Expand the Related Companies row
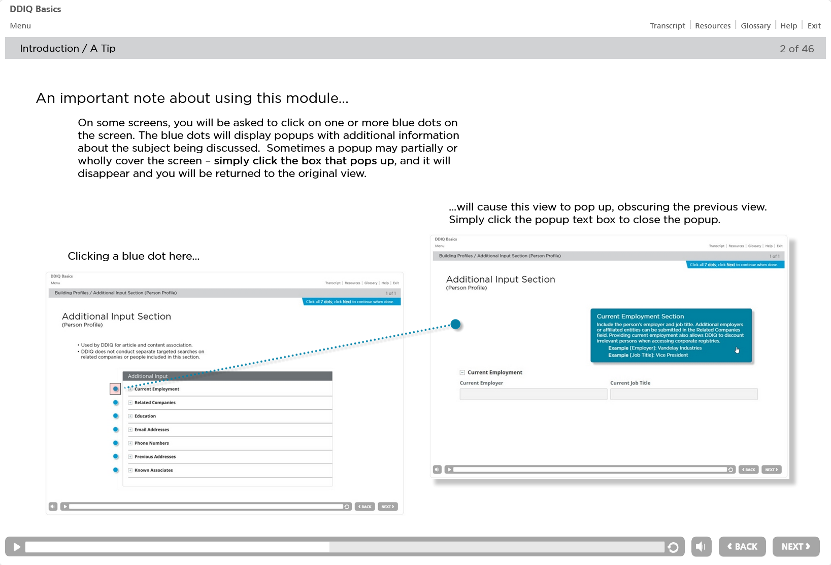 130,403
